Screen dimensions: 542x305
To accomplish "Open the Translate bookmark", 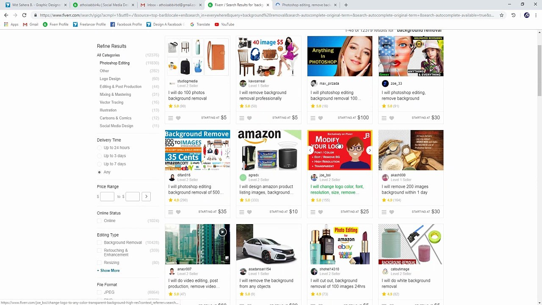I will pyautogui.click(x=200, y=25).
